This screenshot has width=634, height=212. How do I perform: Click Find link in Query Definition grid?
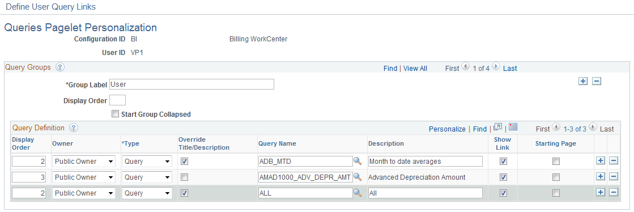480,129
